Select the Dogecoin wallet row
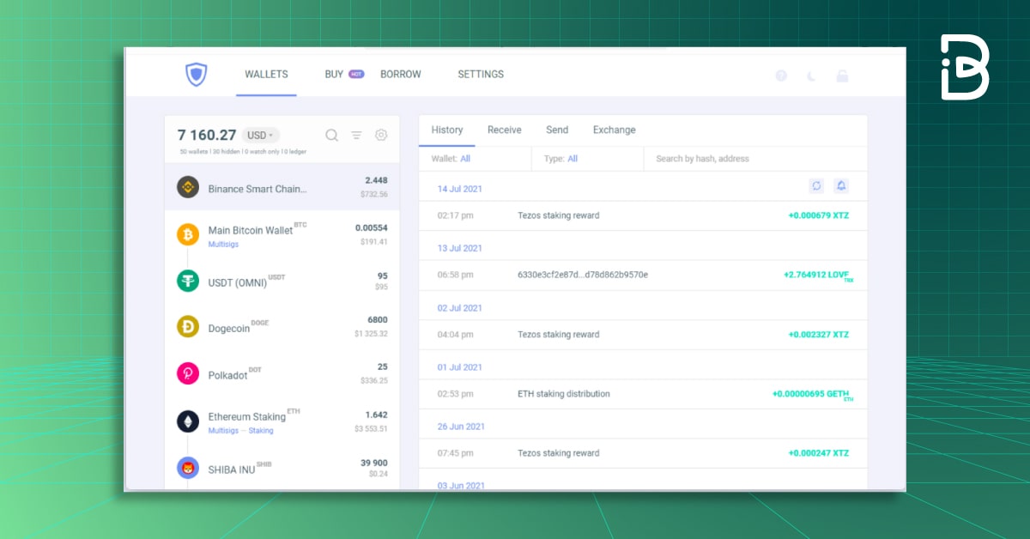The width and height of the screenshot is (1030, 539). pos(282,327)
